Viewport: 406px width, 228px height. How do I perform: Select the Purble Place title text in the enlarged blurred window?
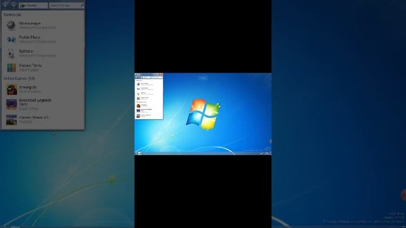[30, 37]
